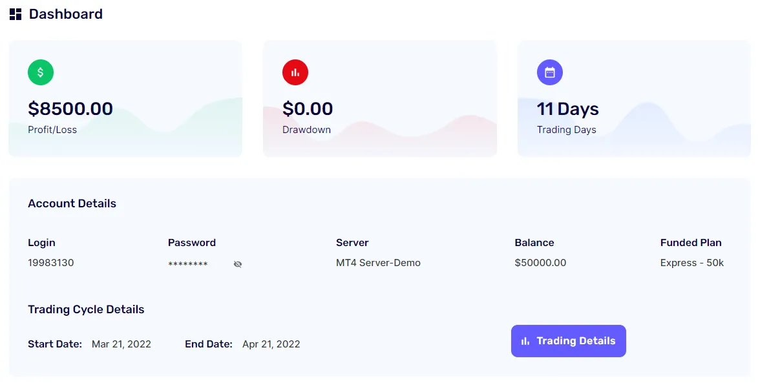Select the Dashboard heading
This screenshot has width=758, height=383.
point(65,14)
